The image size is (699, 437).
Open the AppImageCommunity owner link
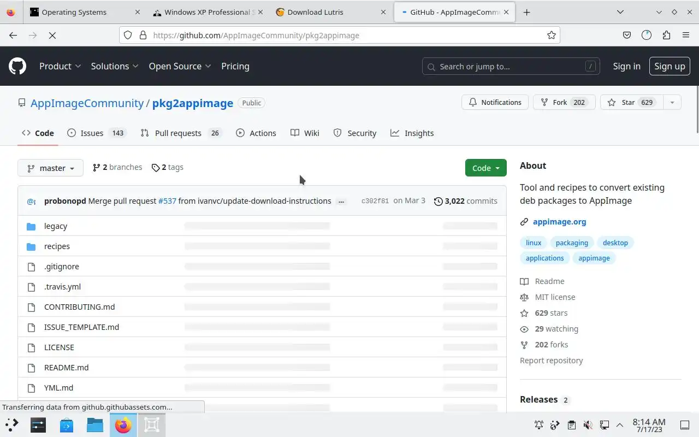click(x=87, y=103)
